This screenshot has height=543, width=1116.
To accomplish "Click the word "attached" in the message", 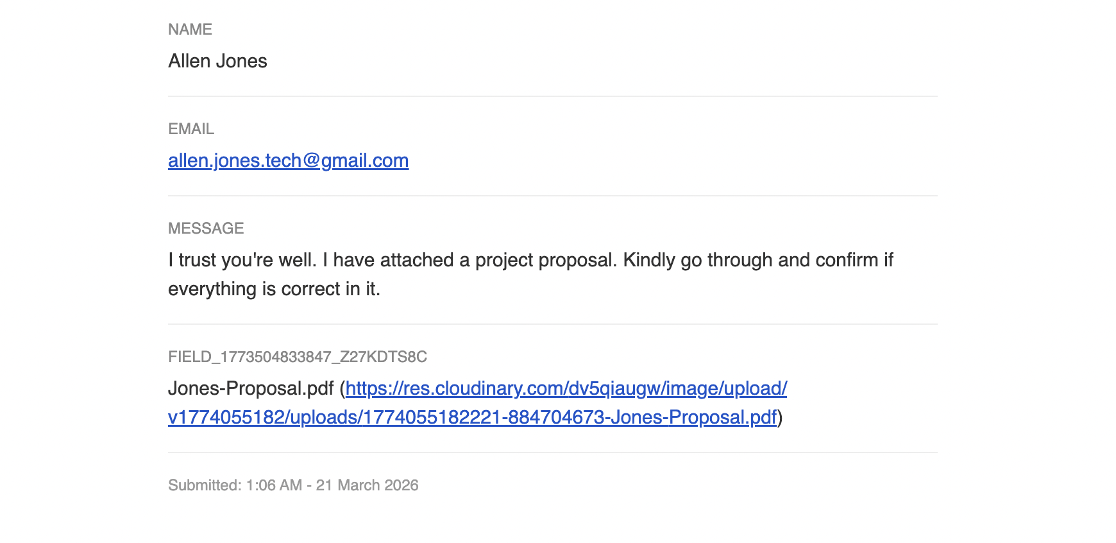I will [417, 260].
